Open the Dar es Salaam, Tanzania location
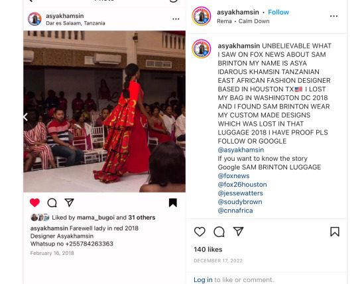Image resolution: width=358 pixels, height=284 pixels. point(76,23)
